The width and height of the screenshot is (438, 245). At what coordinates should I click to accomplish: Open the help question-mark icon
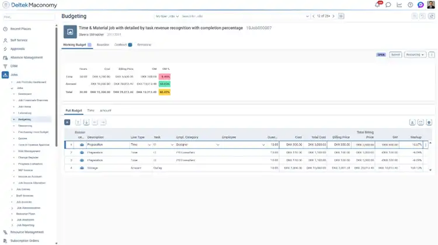coord(410,5)
